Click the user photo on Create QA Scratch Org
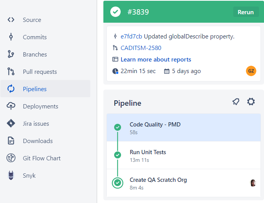264x203 pixels. [x=253, y=183]
